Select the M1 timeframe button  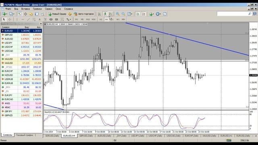[x=77, y=19]
